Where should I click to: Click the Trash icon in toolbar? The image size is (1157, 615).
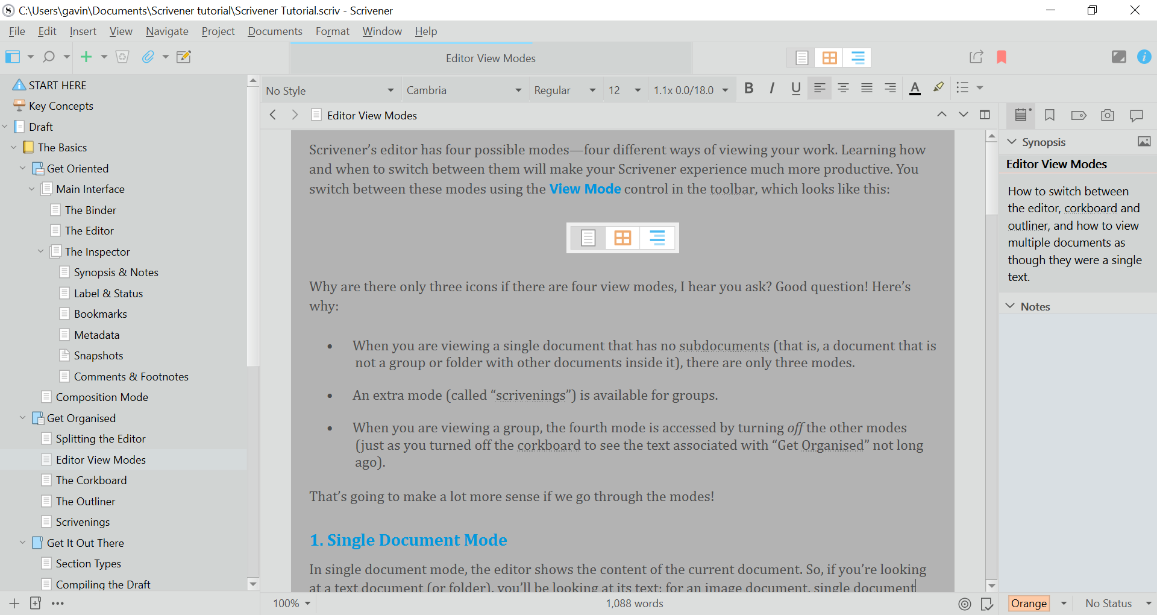point(122,57)
